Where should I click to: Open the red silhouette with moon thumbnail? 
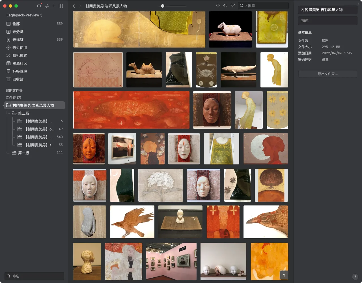tap(266, 149)
